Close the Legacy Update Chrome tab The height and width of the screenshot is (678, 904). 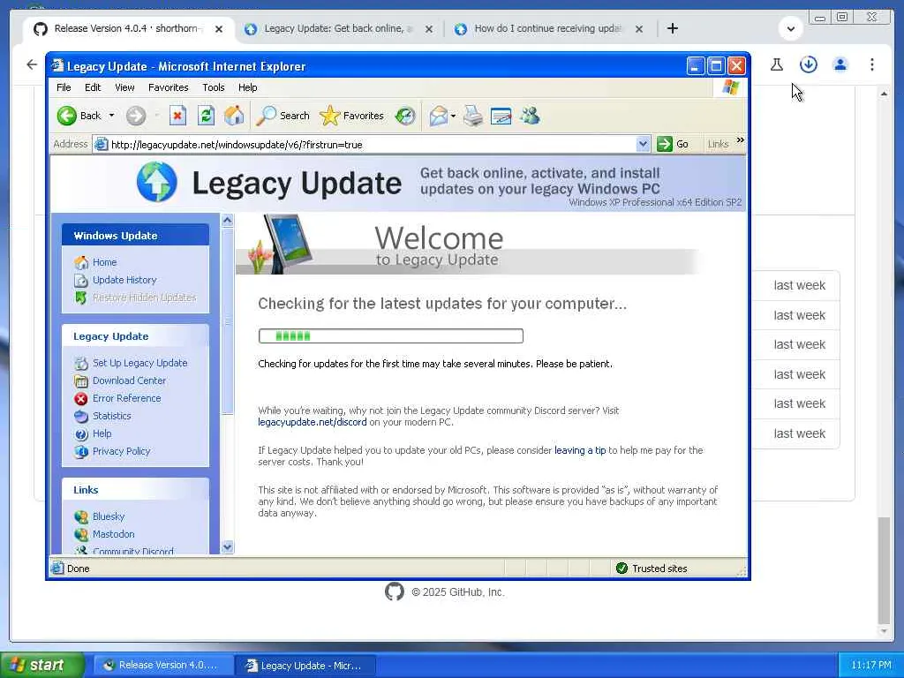429,29
